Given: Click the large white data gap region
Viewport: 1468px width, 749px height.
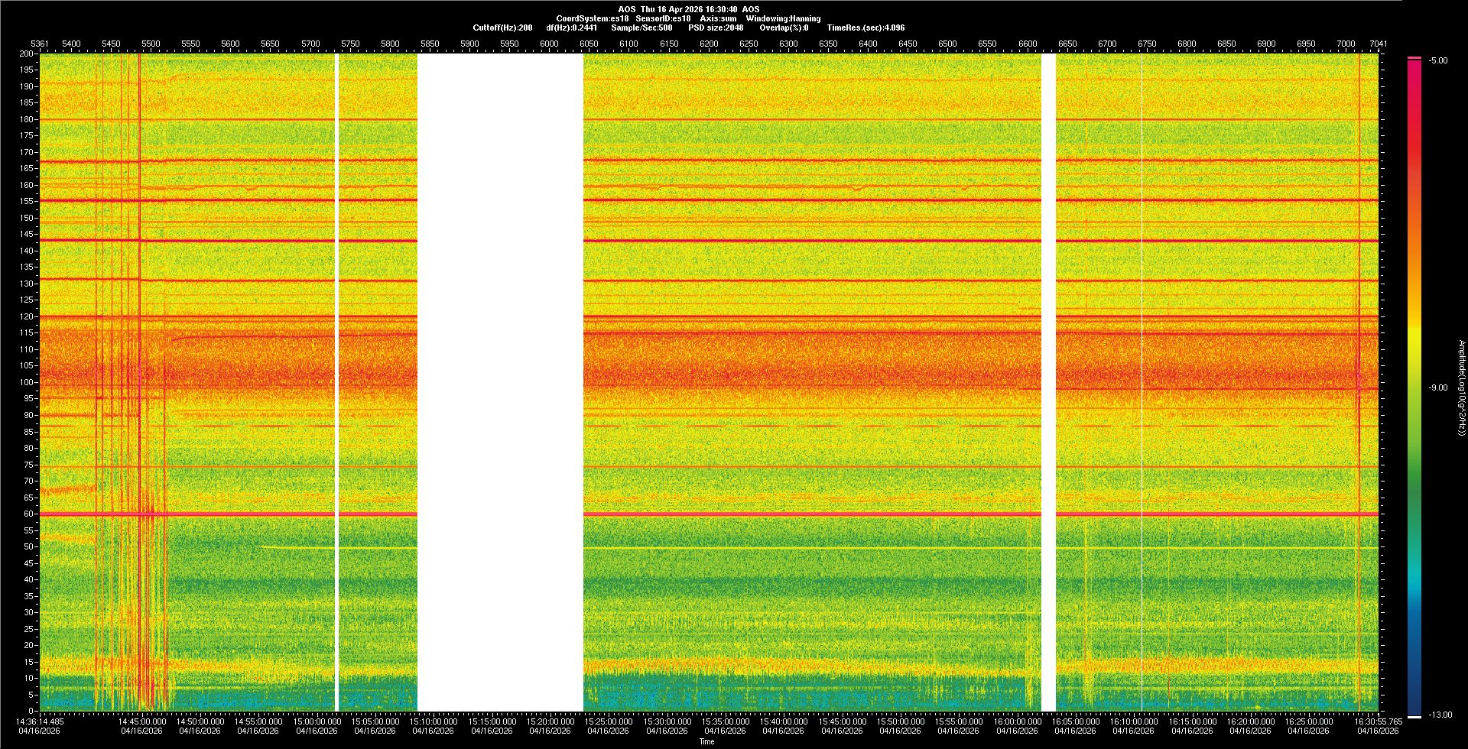Looking at the screenshot, I should (x=500, y=382).
